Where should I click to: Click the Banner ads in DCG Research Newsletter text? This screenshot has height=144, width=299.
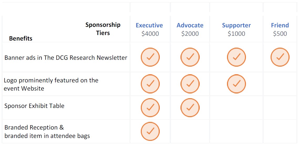click(66, 58)
